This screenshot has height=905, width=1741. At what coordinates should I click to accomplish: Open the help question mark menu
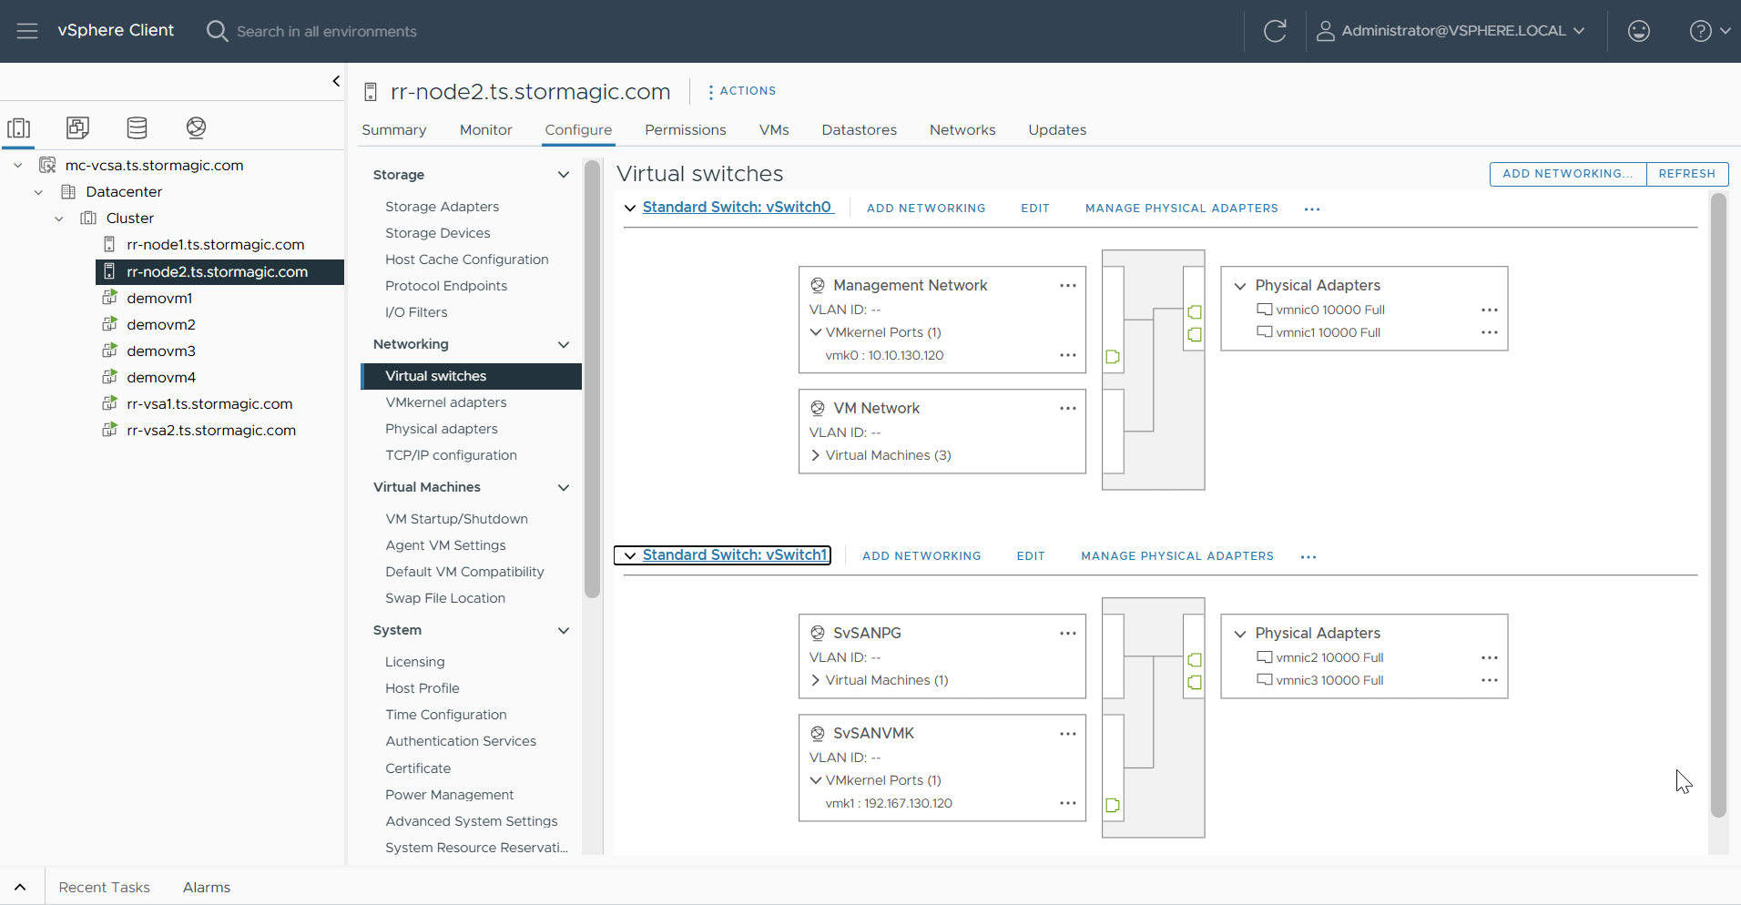(x=1709, y=31)
